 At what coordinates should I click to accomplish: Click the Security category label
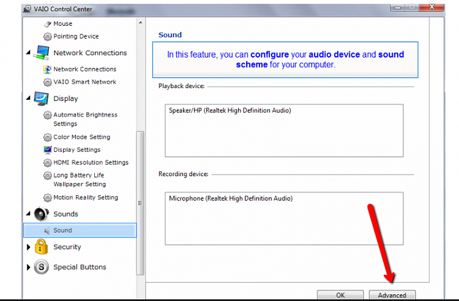[67, 247]
